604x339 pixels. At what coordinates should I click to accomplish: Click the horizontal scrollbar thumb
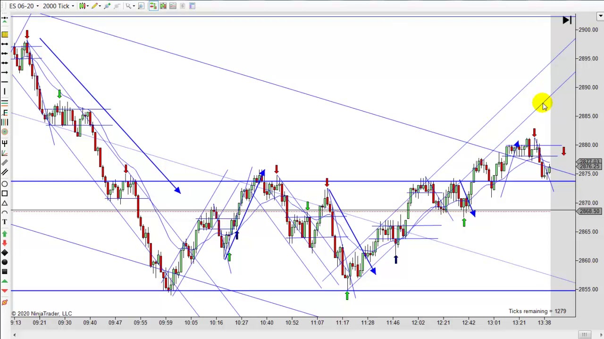pos(584,335)
